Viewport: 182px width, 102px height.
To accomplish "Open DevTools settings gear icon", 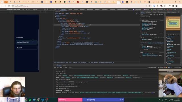I will [175, 9].
